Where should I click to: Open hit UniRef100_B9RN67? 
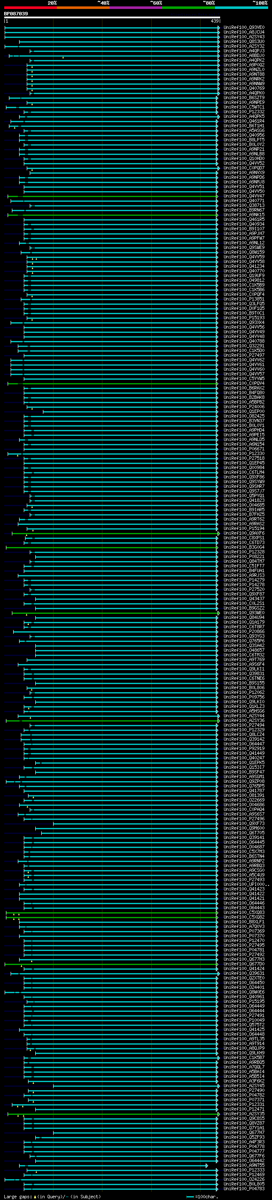(x=244, y=209)
